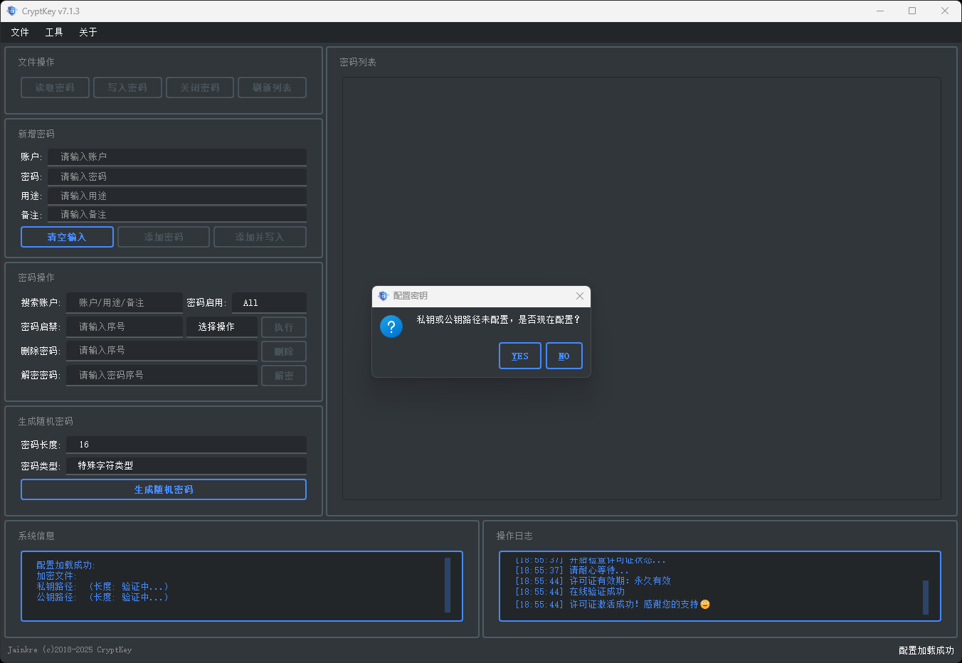962x663 pixels.
Task: Focus the 密码启禁 sequence number field
Action: tap(125, 327)
